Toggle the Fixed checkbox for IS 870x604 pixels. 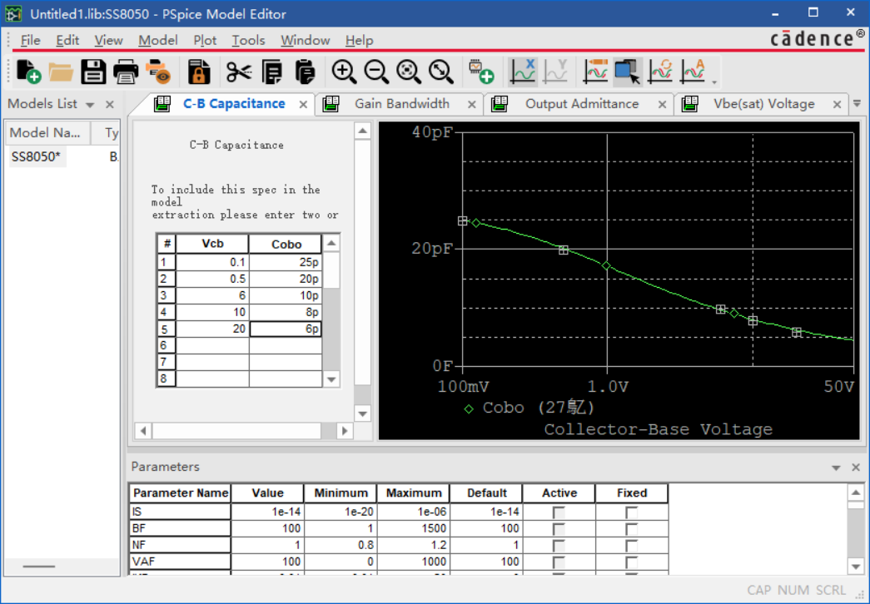(x=631, y=512)
